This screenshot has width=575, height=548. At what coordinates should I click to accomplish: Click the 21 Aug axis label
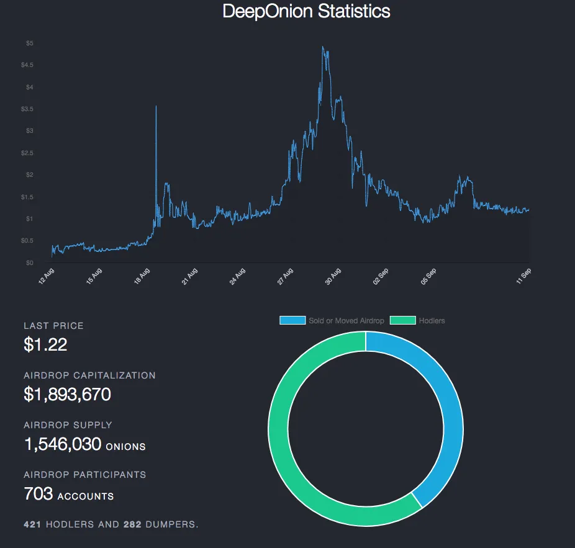coord(189,276)
